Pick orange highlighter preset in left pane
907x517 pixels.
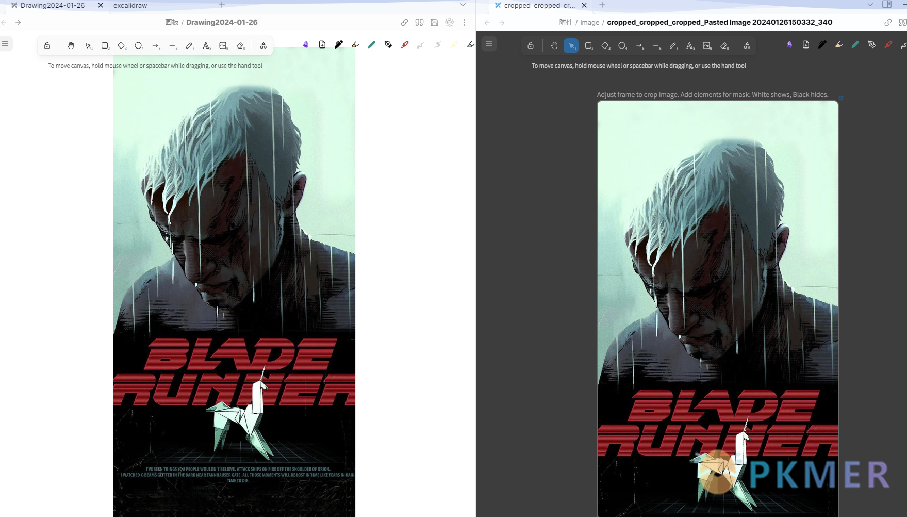(355, 45)
